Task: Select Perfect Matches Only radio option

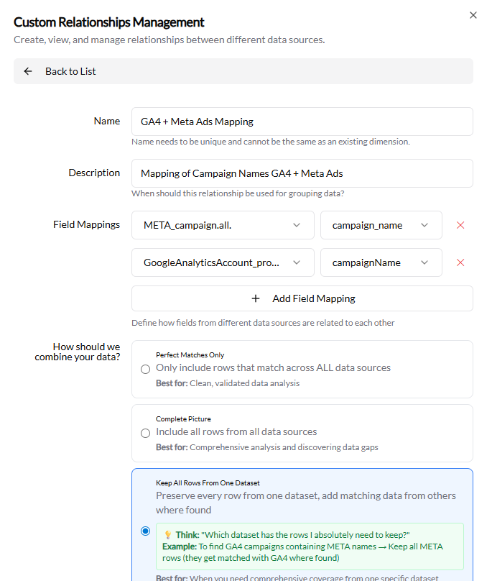Action: [x=146, y=369]
